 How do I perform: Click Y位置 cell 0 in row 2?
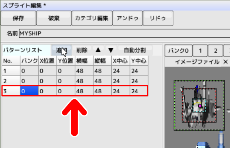point(66,81)
